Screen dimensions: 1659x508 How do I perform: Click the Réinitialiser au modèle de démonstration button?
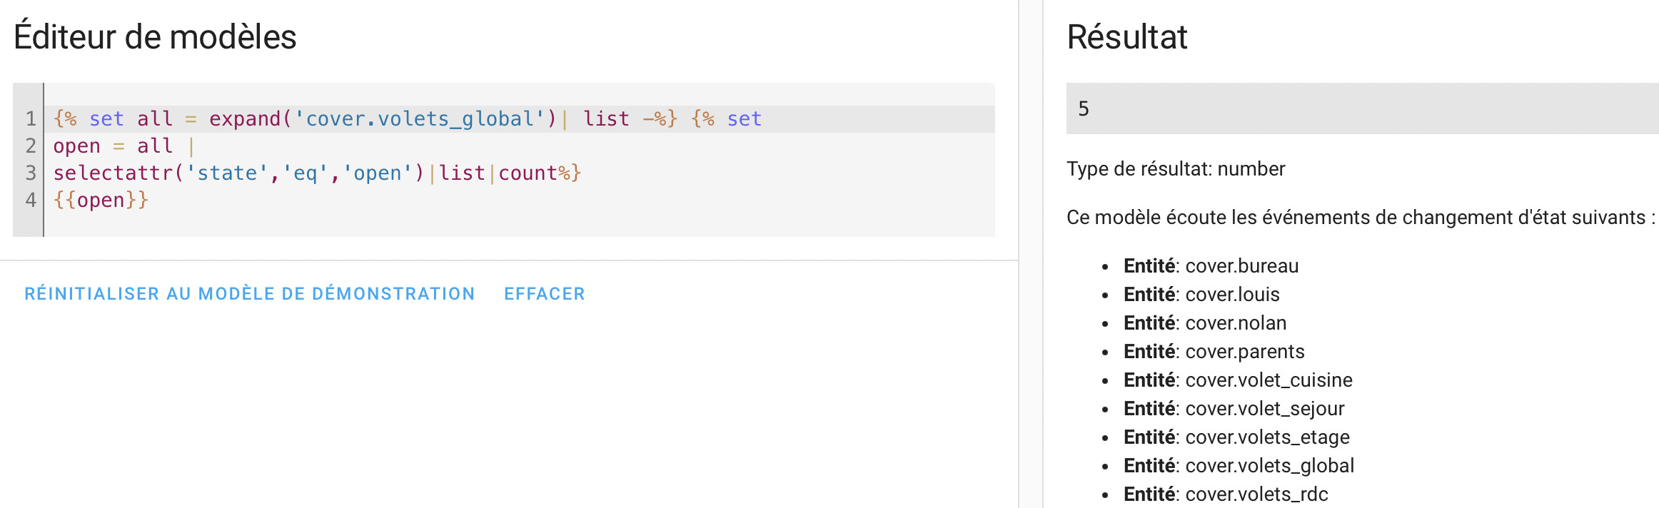[250, 294]
